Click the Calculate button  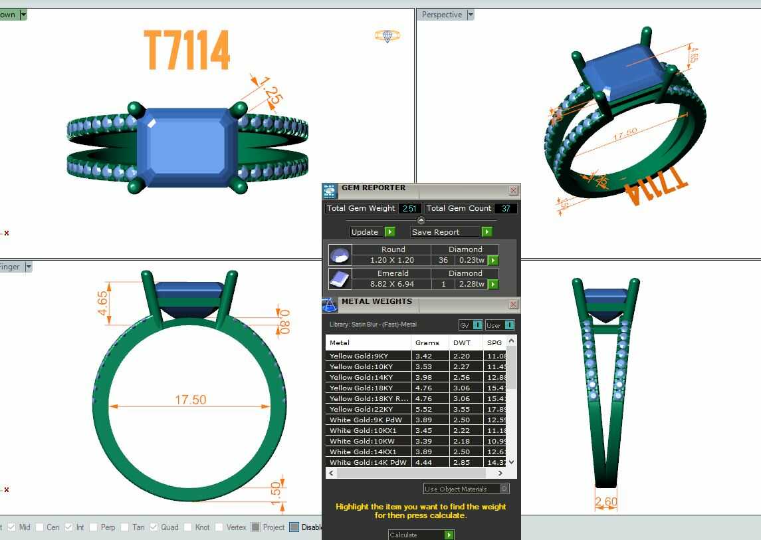pyautogui.click(x=421, y=535)
